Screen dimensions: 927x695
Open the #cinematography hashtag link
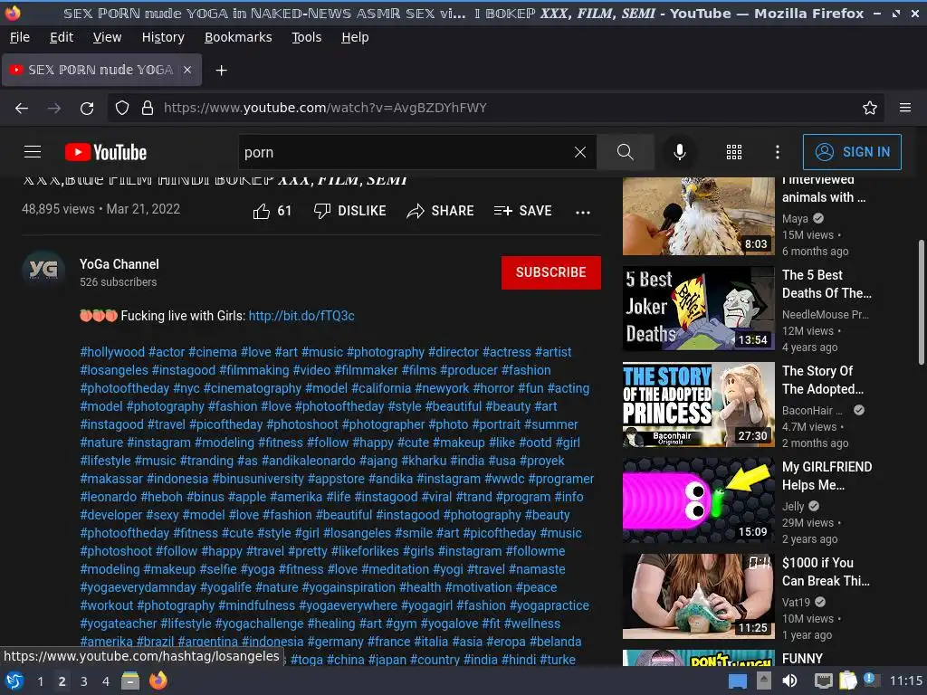pos(253,388)
